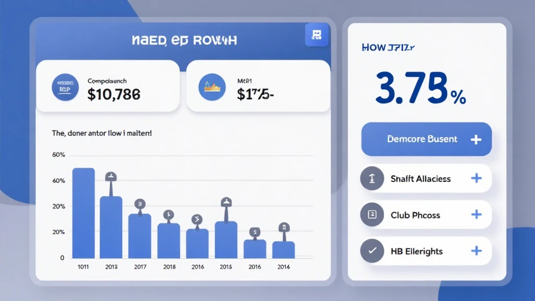Viewport: 535px width, 301px height.
Task: Click the 1011 x-axis label
Action: tap(83, 267)
